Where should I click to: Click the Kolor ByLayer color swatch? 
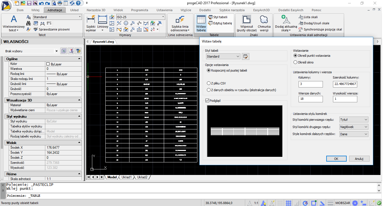[x=48, y=64]
